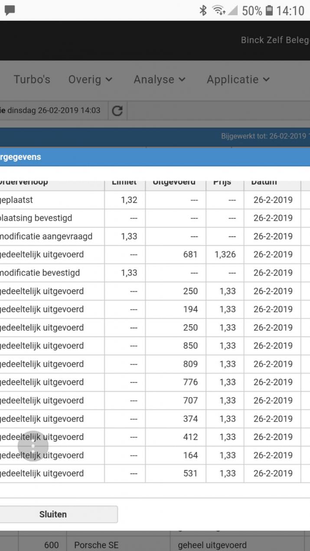
Task: Sort by the Limiet column header
Action: pos(124,182)
